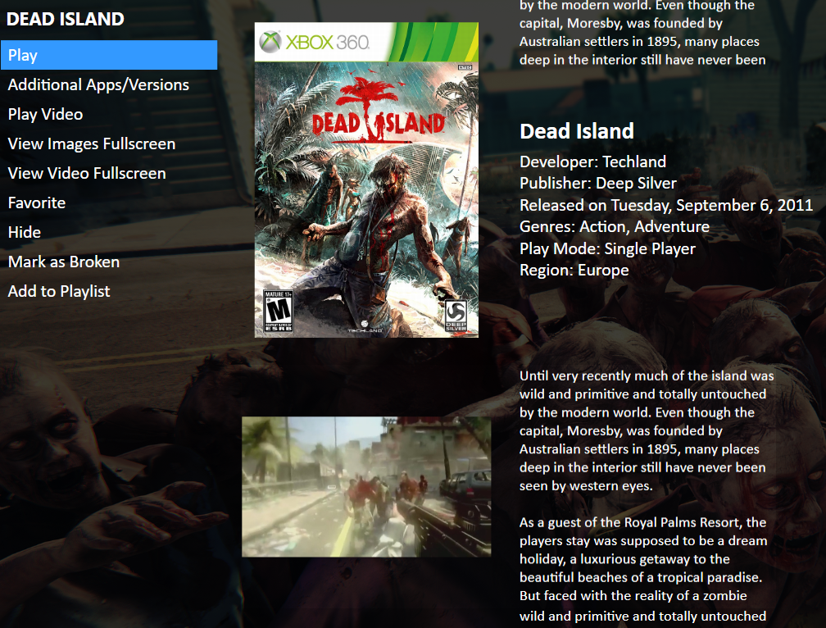Select View Video Fullscreen option
This screenshot has width=826, height=628.
pos(87,173)
